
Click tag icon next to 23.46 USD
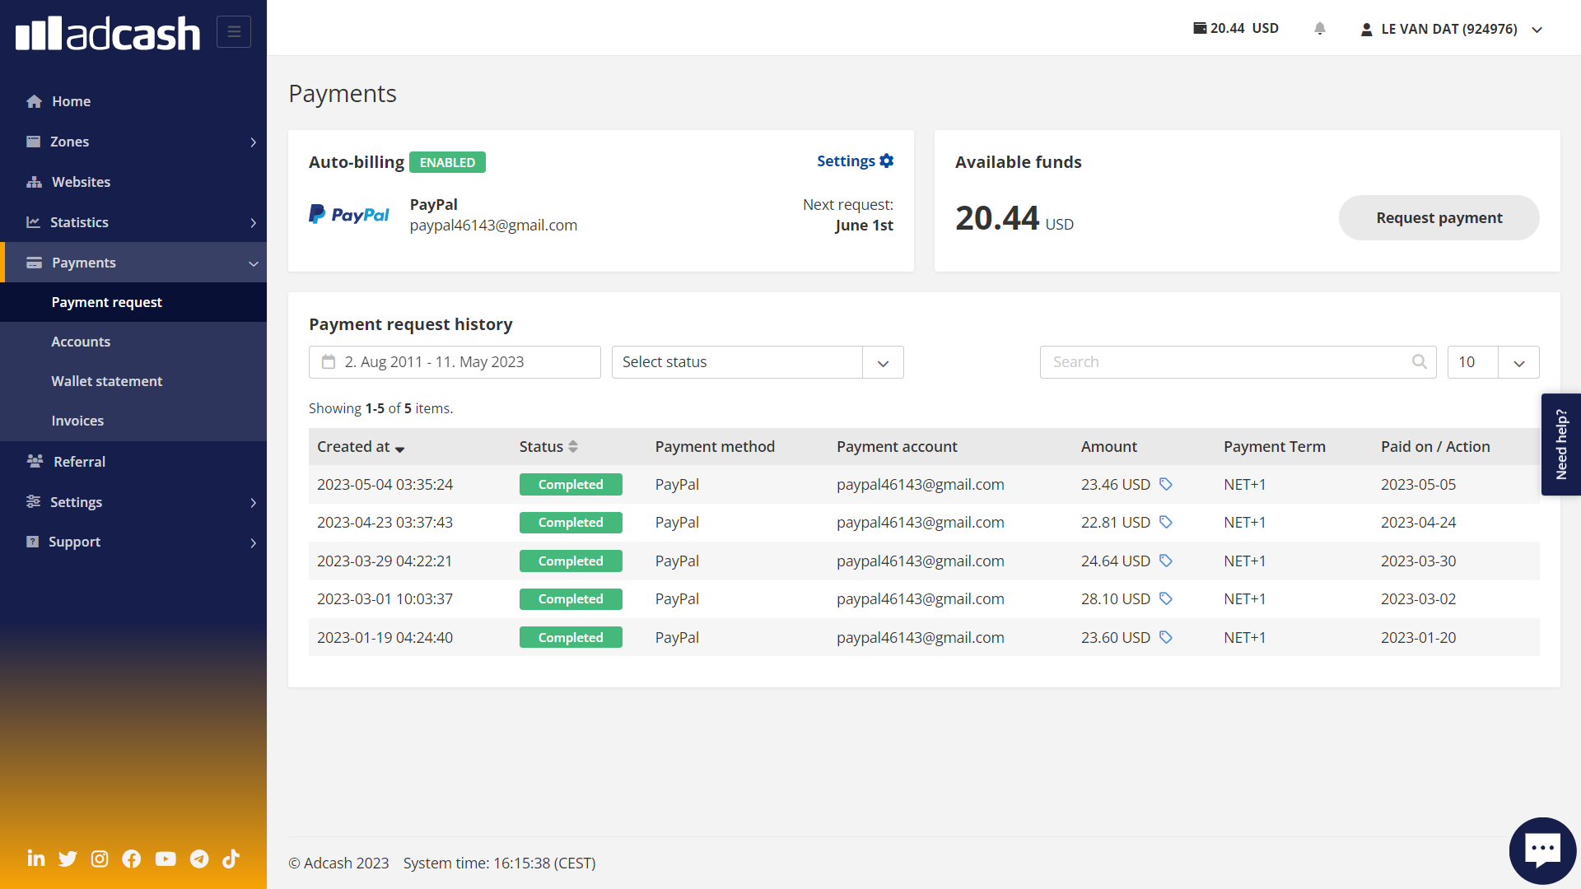click(1166, 484)
